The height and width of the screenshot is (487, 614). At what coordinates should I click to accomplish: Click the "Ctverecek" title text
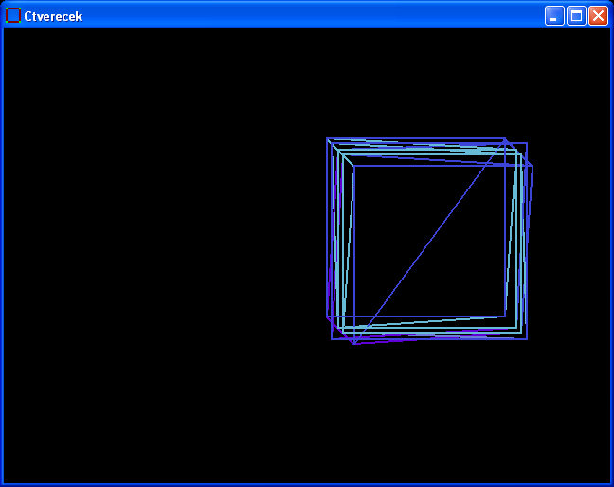(53, 16)
